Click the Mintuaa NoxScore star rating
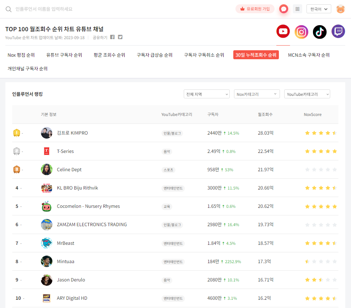The width and height of the screenshot is (351, 308). tap(321, 261)
